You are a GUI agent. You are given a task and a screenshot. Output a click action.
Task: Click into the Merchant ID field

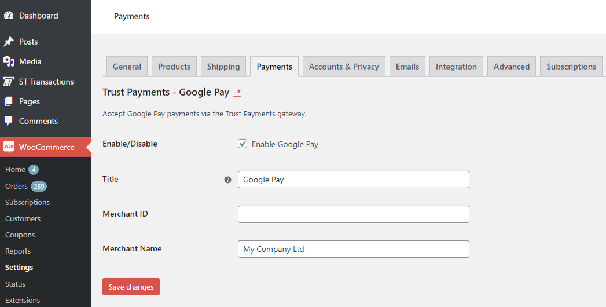[353, 214]
